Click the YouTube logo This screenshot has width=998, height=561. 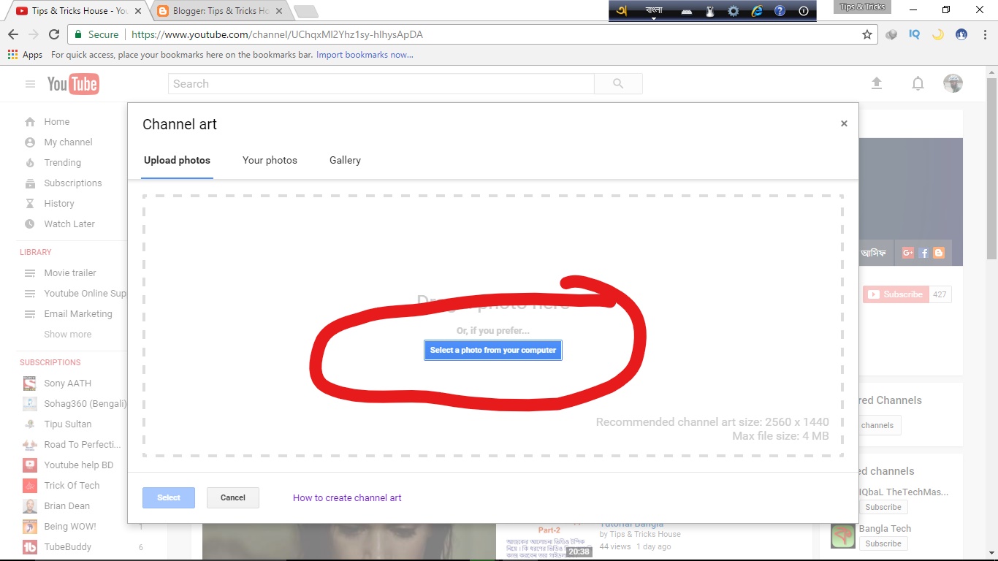point(73,84)
